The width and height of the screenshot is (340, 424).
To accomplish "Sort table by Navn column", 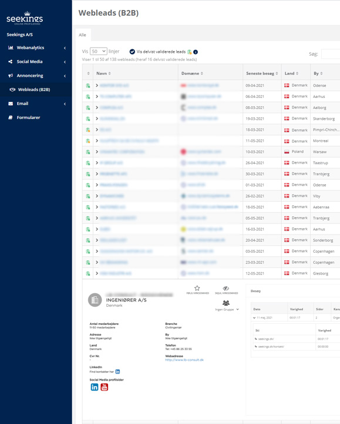I will coord(104,73).
